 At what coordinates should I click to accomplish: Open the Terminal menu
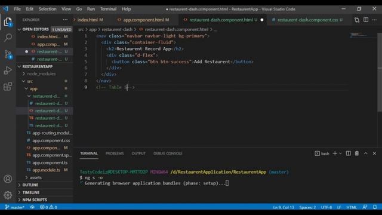(108, 9)
